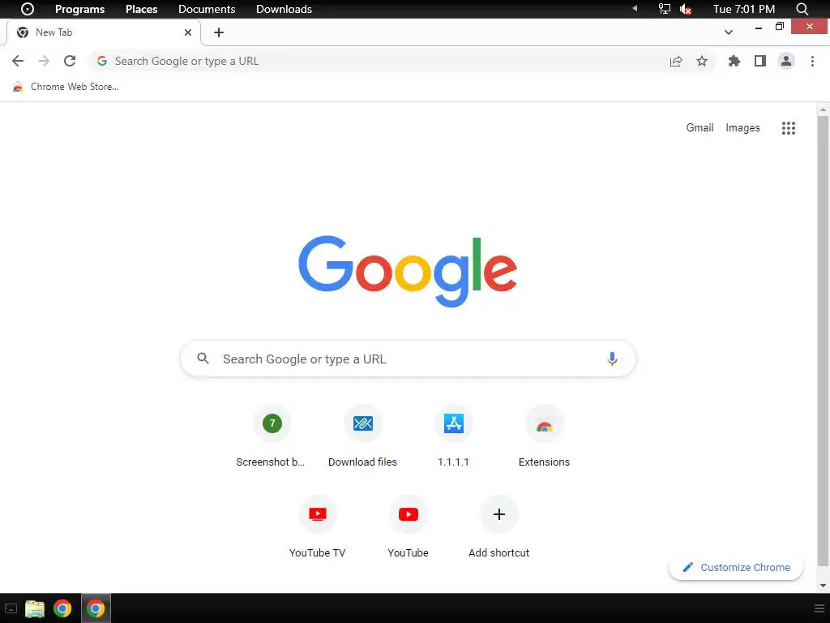
Task: Open the clock showing Tue 7:01 PM
Action: 744,9
